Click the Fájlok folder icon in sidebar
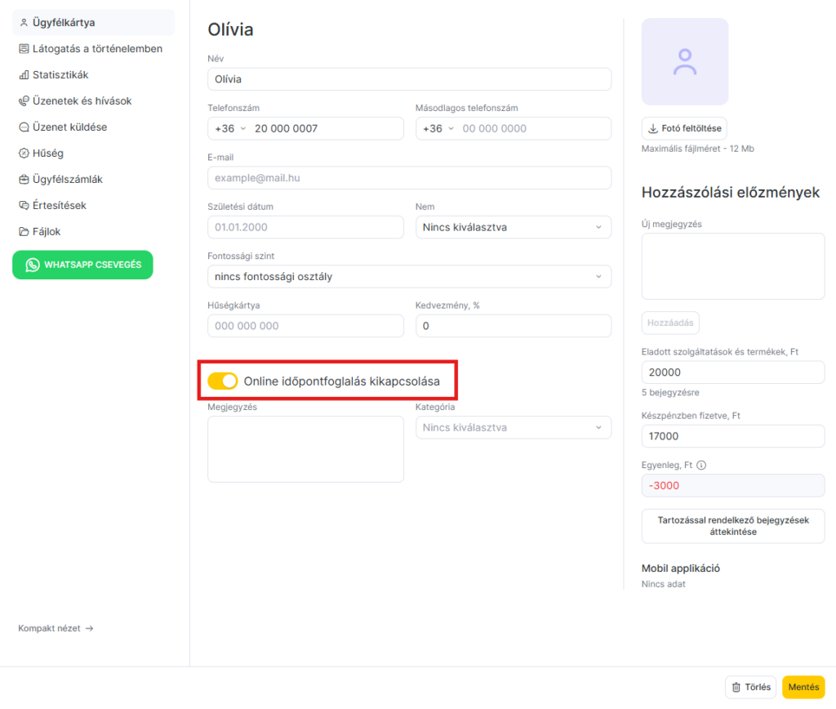 [x=24, y=232]
